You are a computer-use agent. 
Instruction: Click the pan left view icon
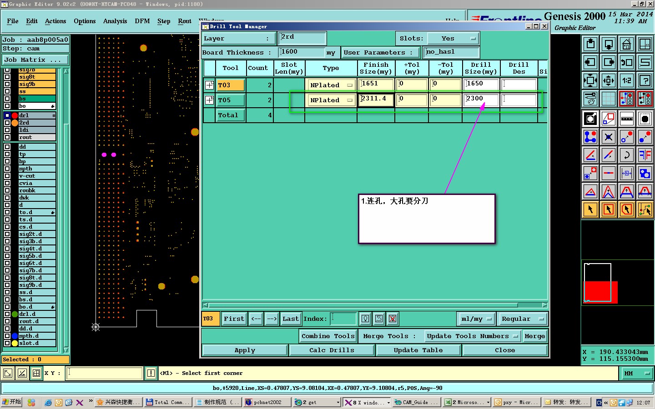click(590, 62)
